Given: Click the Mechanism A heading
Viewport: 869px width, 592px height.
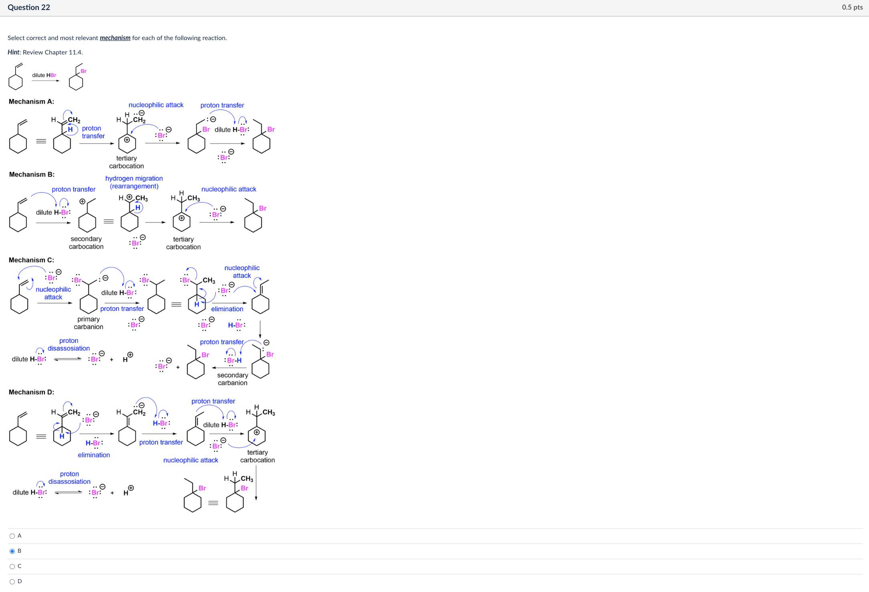Looking at the screenshot, I should click(31, 101).
